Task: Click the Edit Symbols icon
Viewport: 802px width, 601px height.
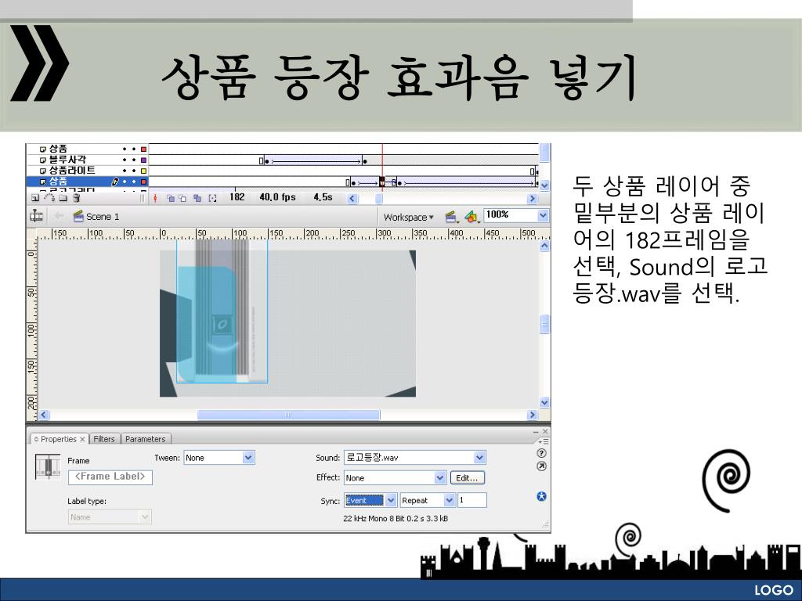Action: [x=471, y=218]
